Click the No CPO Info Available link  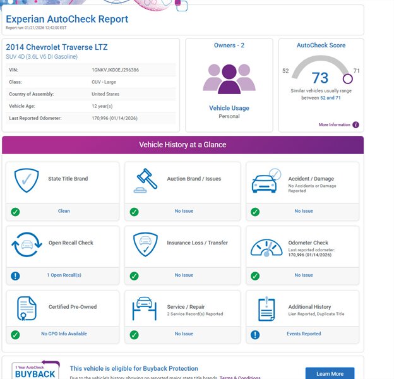pyautogui.click(x=64, y=334)
